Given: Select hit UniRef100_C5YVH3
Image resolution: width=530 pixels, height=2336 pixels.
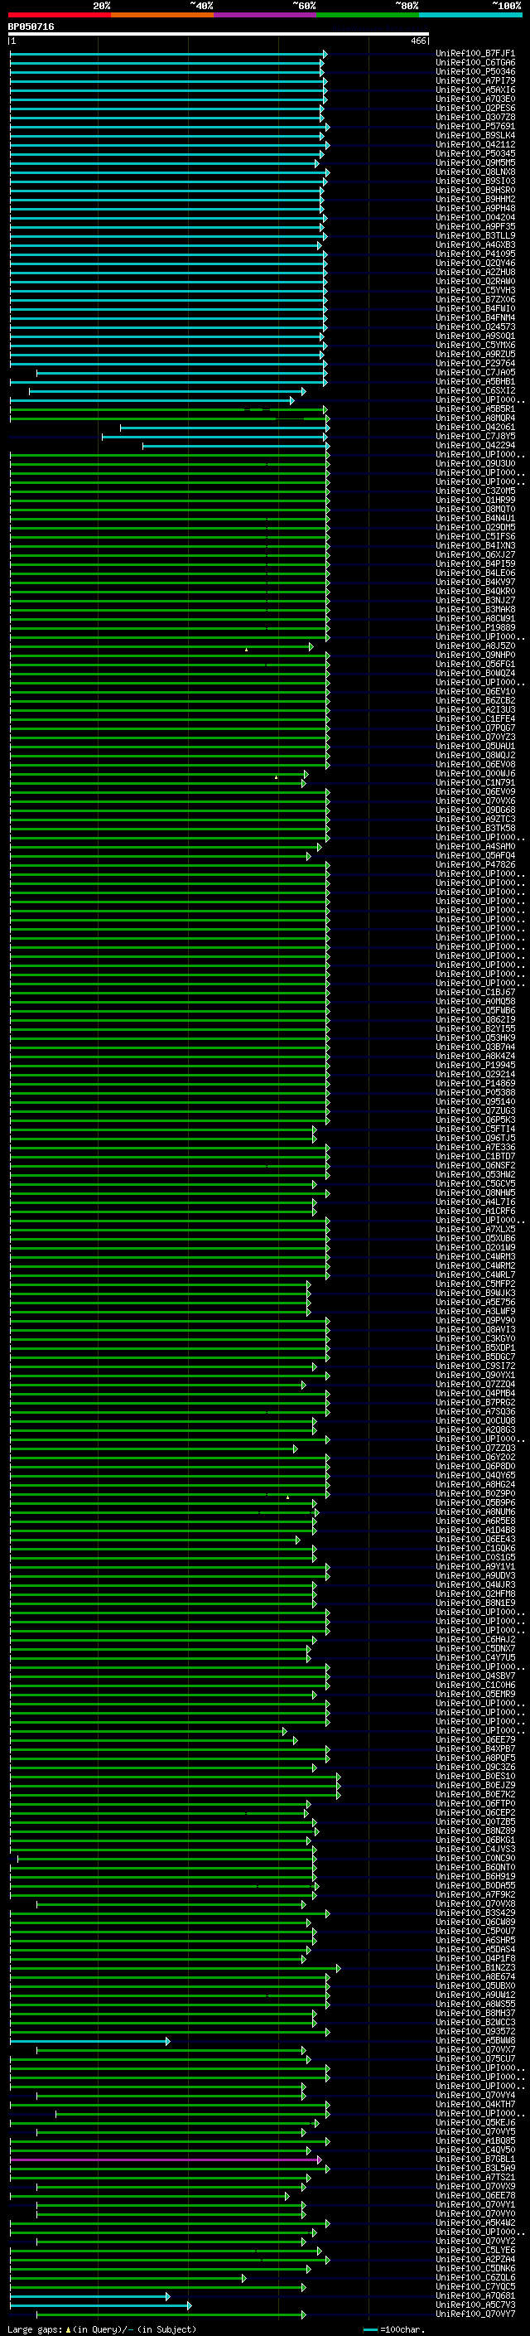Looking at the screenshot, I should click(475, 290).
